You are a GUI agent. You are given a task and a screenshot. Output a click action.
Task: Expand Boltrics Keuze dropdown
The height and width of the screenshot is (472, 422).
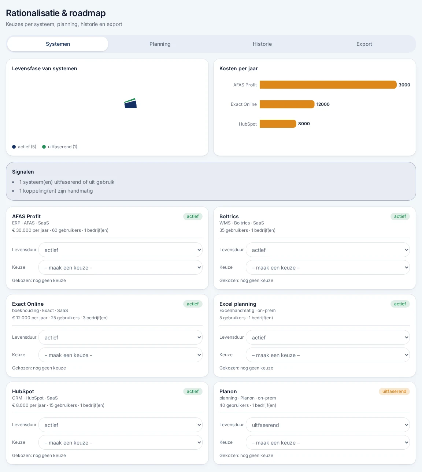328,267
